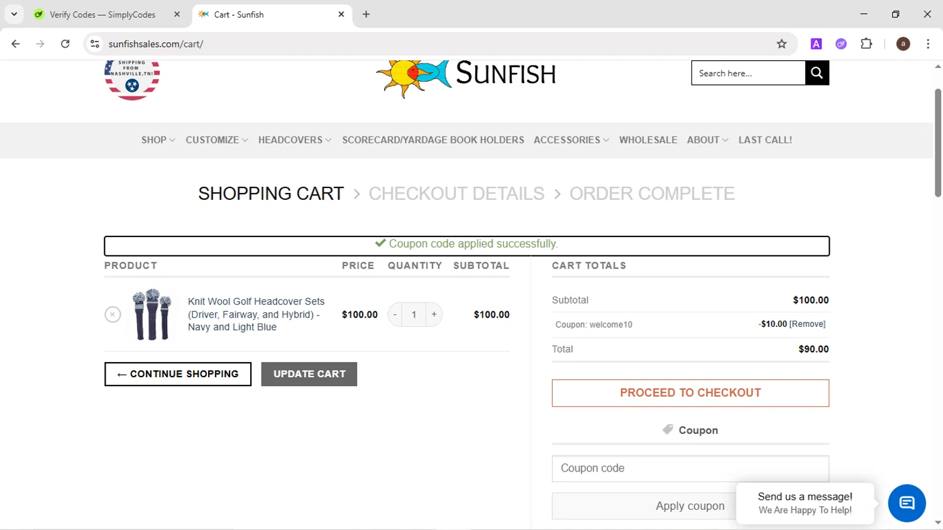The width and height of the screenshot is (943, 530).
Task: Click the ORDER COMPLETE step text
Action: click(652, 194)
